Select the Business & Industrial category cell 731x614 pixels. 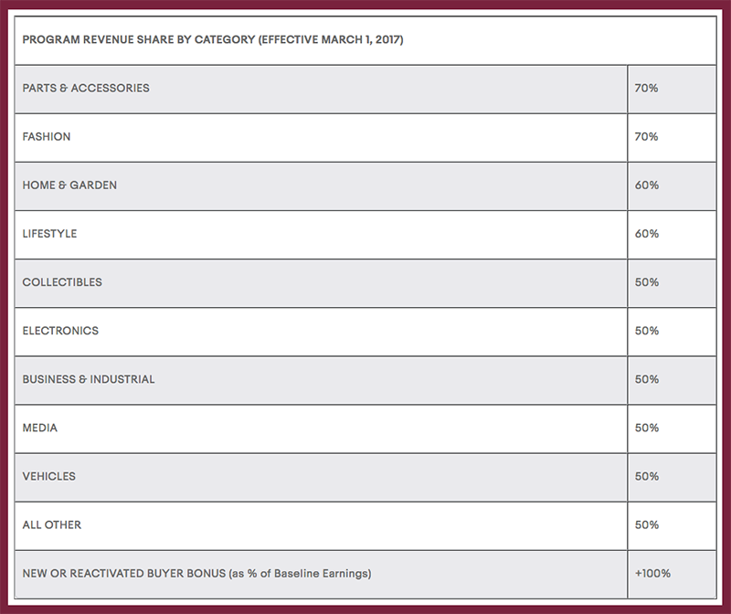89,379
